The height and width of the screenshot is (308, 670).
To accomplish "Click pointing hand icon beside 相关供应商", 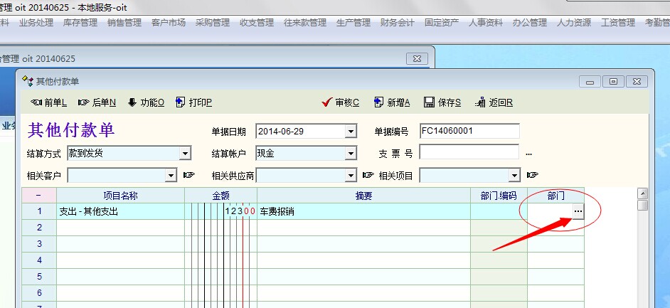I will tap(368, 175).
